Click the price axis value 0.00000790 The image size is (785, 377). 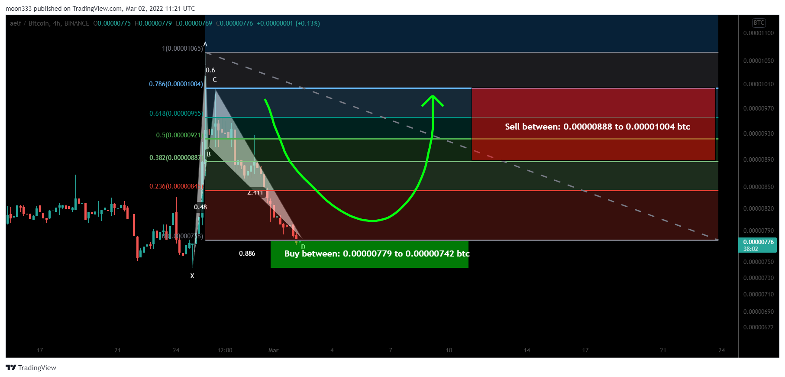click(759, 231)
